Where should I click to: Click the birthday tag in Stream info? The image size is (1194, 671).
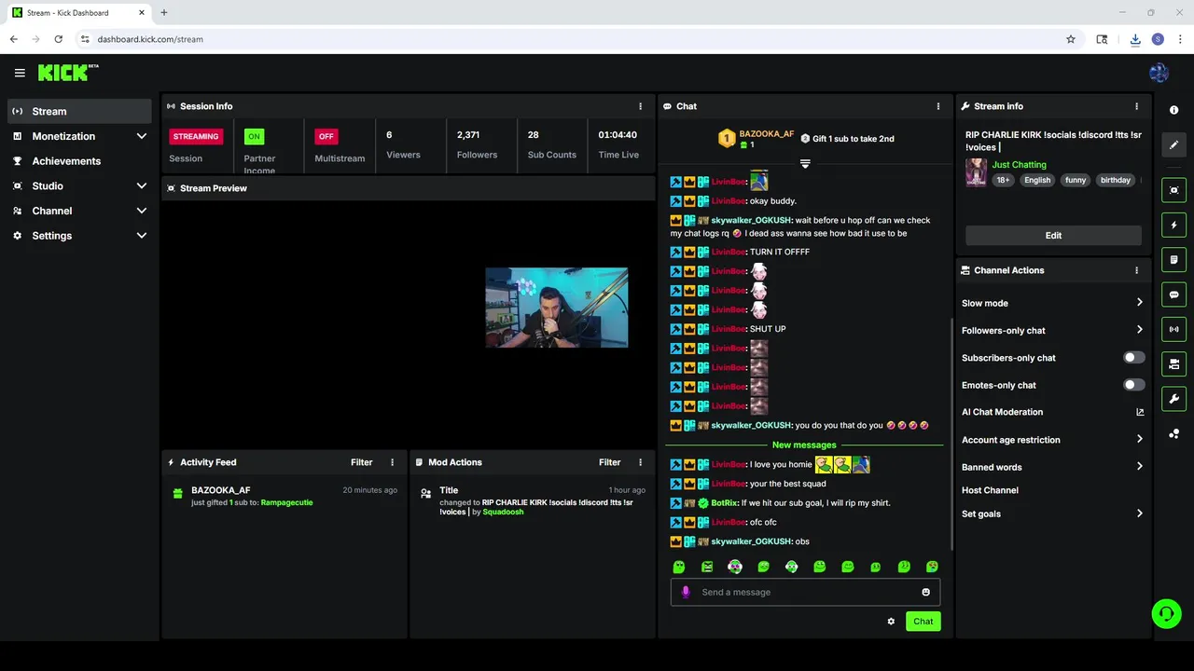(x=1115, y=180)
